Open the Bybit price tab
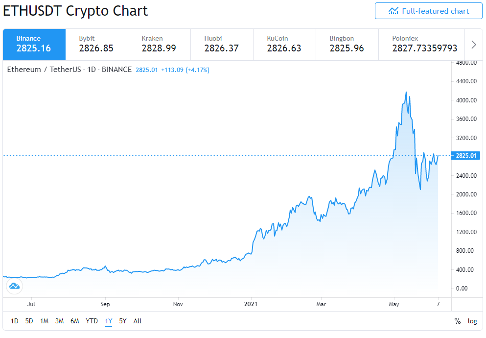 point(97,45)
